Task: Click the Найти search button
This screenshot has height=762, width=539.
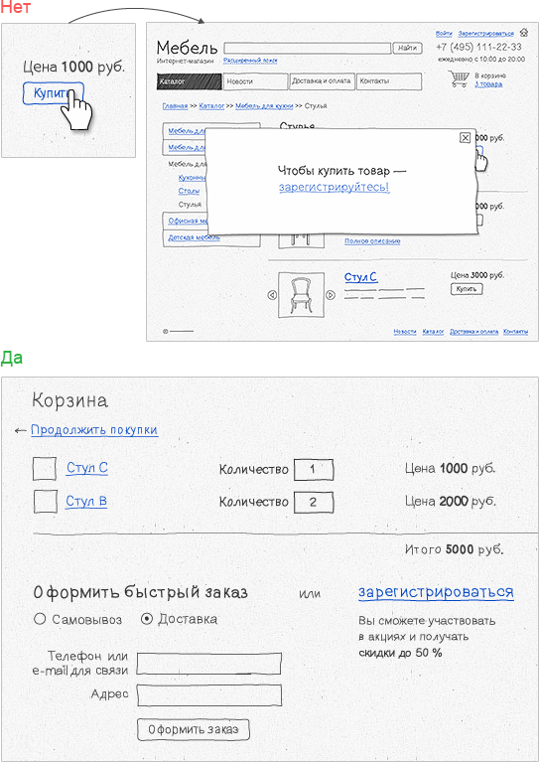Action: point(407,48)
